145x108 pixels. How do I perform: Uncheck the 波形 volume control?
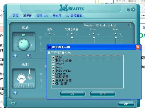click(x=53, y=57)
